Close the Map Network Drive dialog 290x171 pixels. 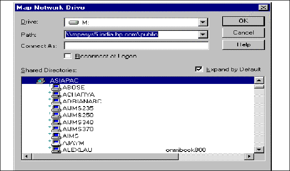coord(263,8)
